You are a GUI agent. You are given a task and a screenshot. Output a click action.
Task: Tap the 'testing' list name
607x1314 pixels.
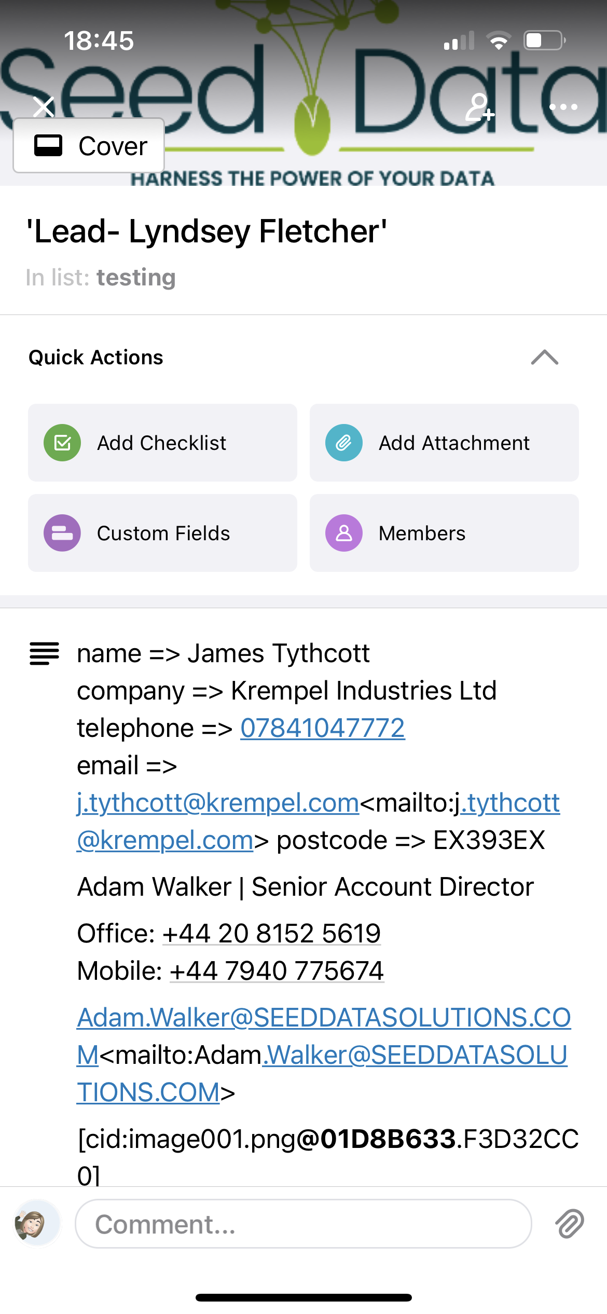tap(136, 278)
